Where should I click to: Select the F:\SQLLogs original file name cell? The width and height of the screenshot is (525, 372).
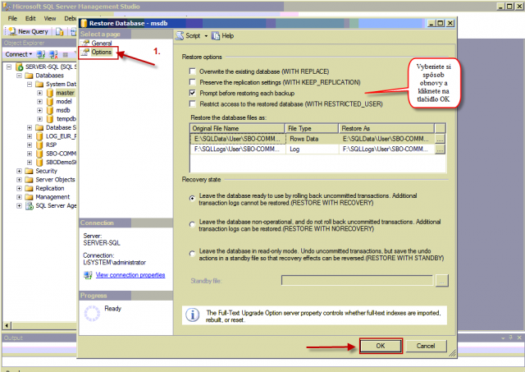pyautogui.click(x=237, y=149)
